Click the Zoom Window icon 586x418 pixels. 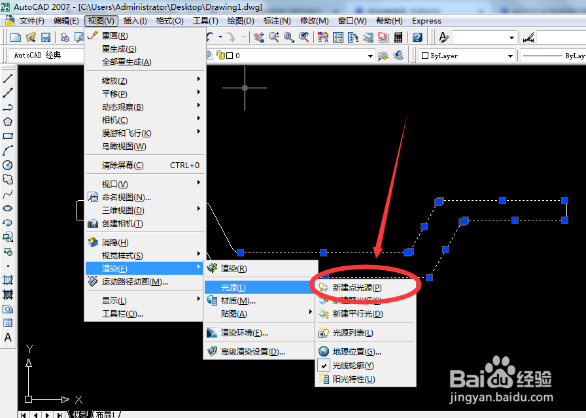(x=289, y=37)
